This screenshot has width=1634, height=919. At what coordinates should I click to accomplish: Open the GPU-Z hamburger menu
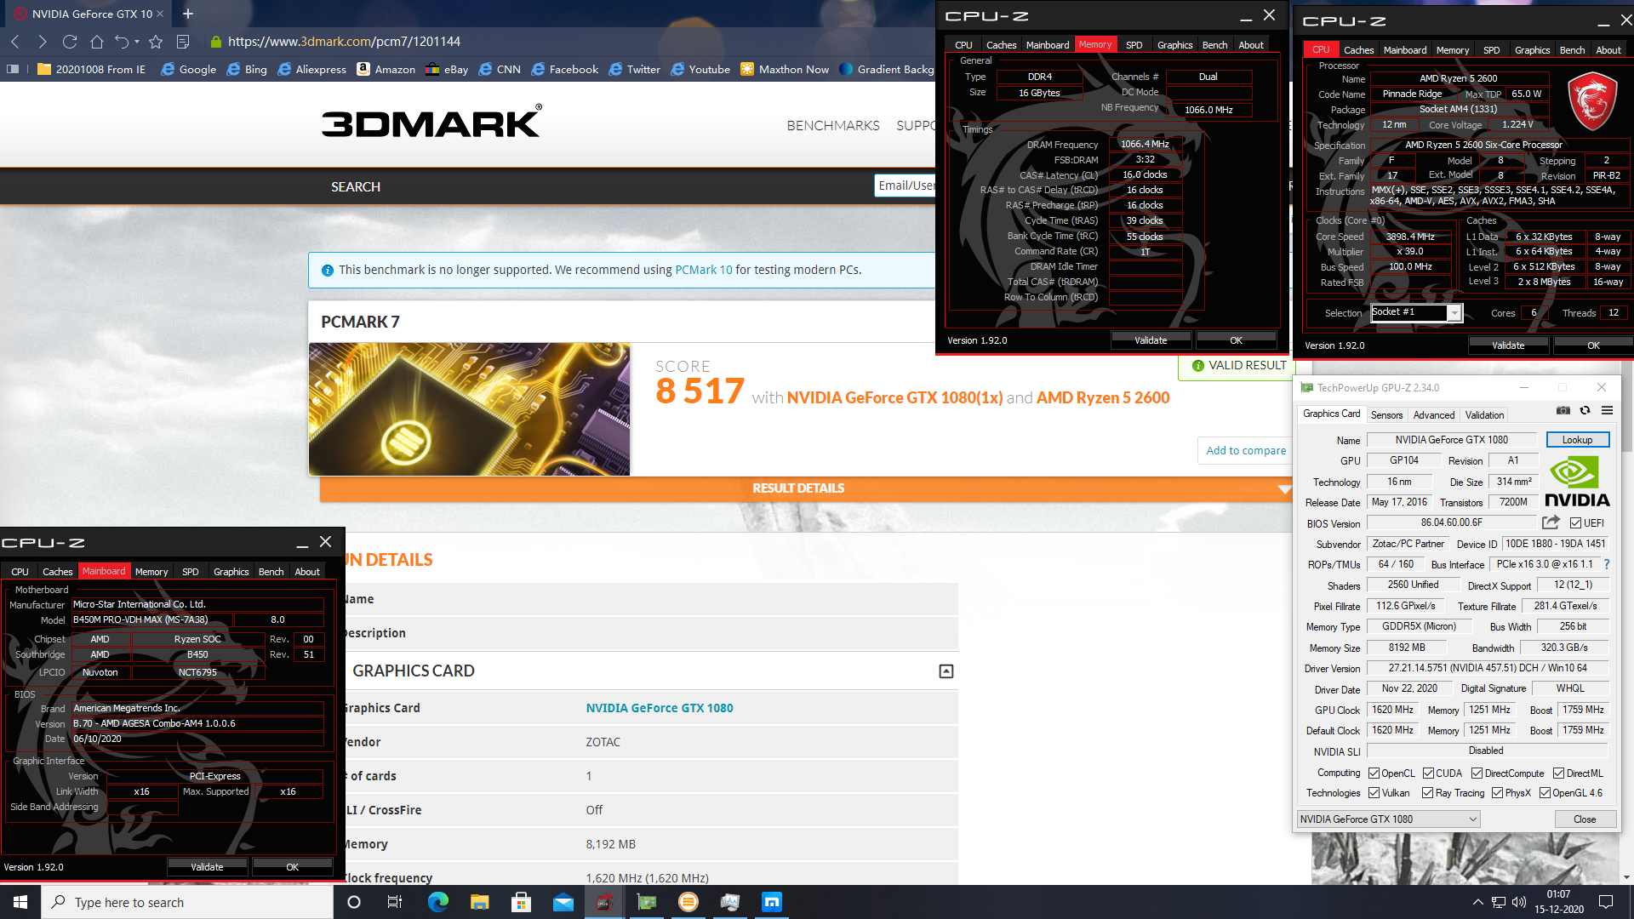click(1607, 410)
